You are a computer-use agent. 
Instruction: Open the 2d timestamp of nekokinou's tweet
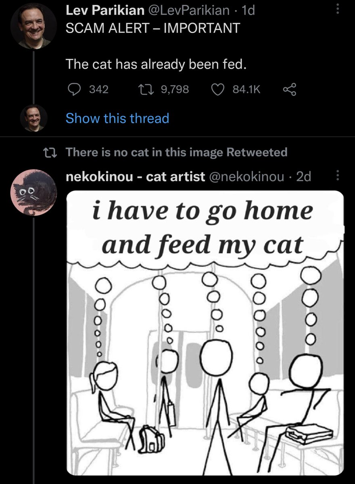point(303,176)
